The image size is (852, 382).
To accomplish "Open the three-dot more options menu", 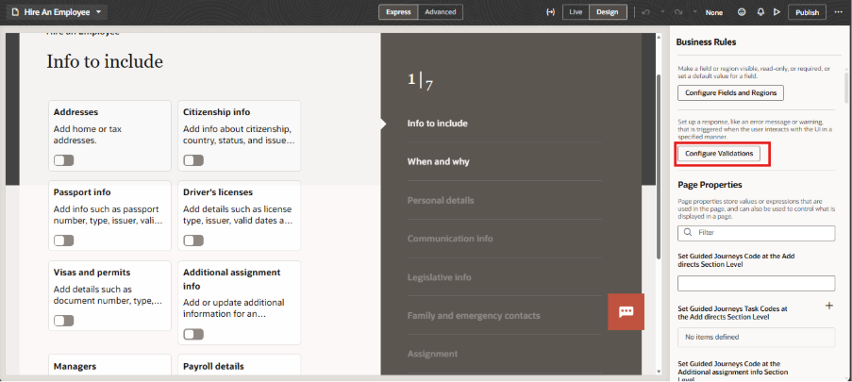I will [839, 12].
